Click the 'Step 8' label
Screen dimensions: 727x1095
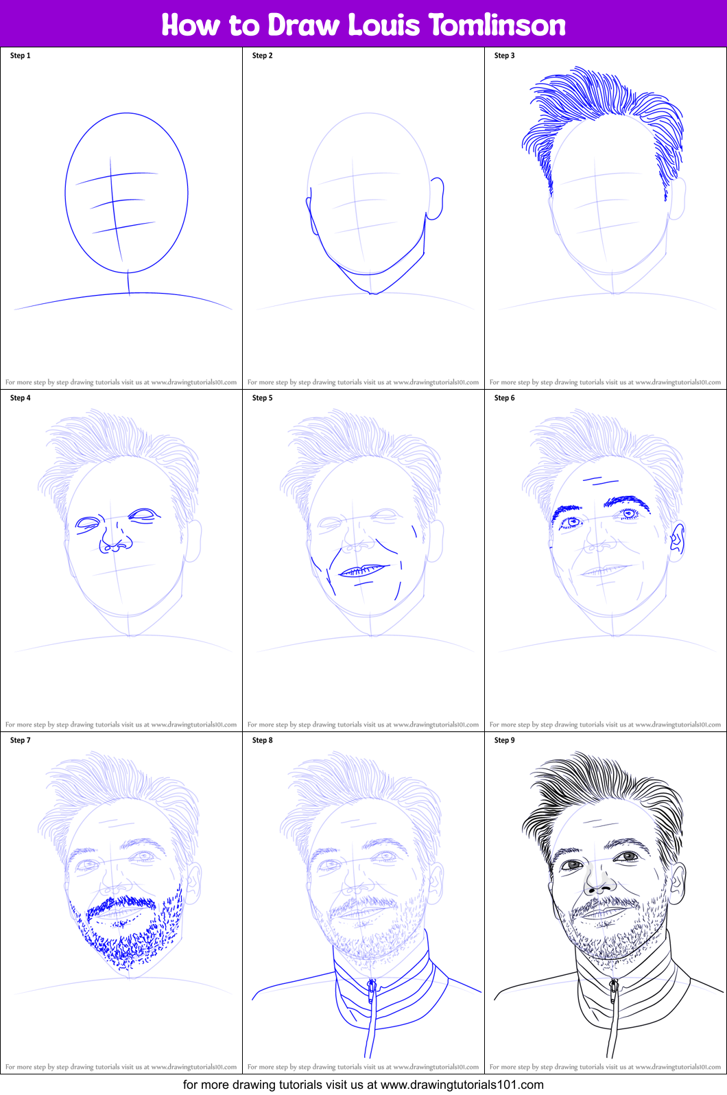(263, 740)
